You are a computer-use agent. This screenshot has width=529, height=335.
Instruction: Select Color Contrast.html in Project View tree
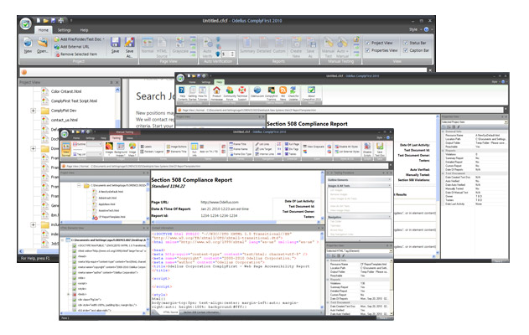pos(66,91)
